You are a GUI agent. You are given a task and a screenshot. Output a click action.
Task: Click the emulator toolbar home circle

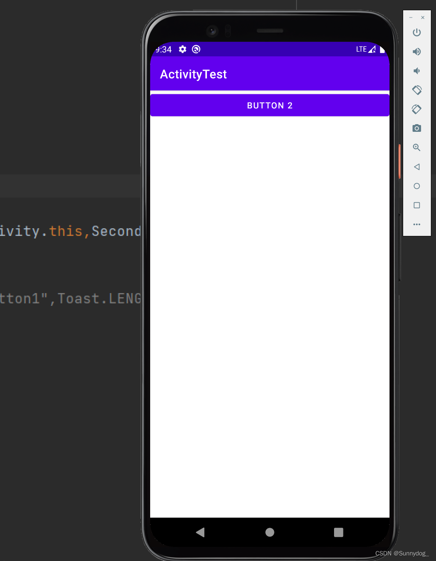(417, 186)
